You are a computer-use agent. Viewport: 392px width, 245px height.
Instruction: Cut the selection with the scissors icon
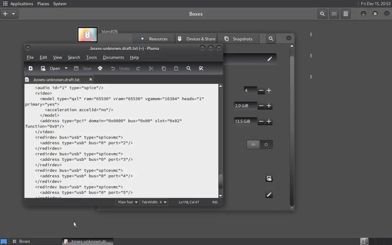pyautogui.click(x=151, y=68)
